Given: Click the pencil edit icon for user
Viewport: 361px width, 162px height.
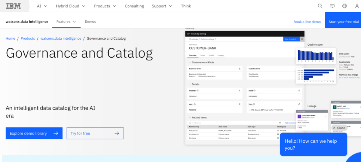Looking at the screenshot, I should coord(239,104).
